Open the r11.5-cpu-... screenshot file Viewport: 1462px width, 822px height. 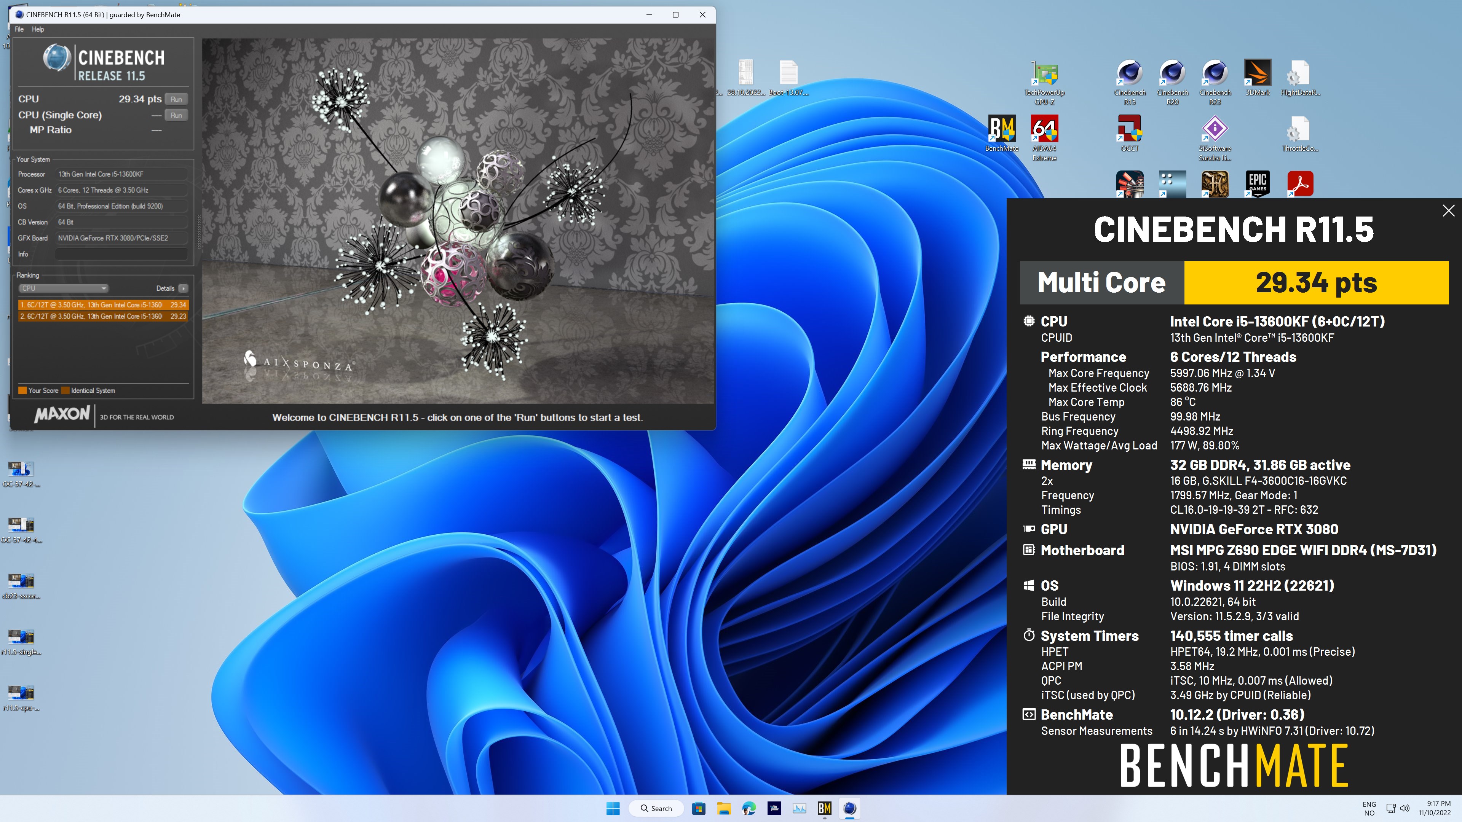[x=21, y=697]
